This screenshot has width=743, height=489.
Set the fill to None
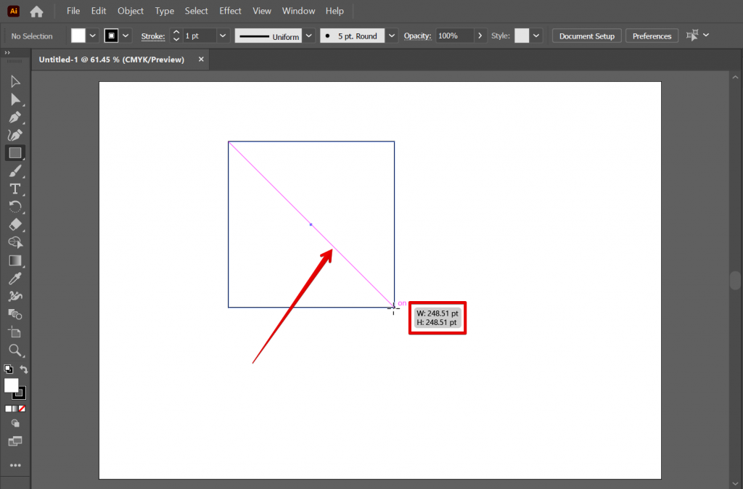[23, 408]
